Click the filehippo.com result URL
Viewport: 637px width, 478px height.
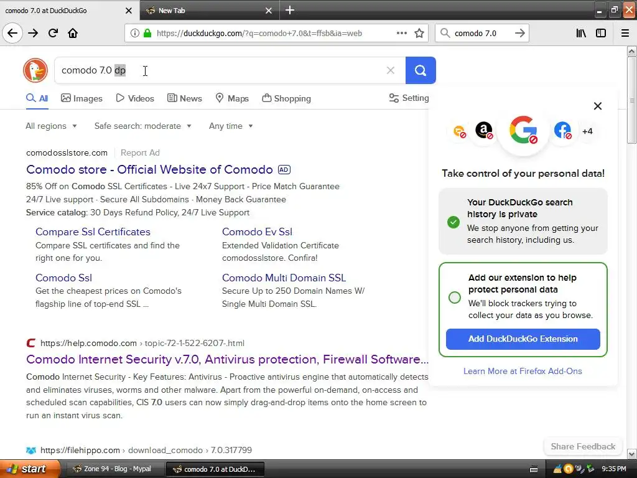146,451
